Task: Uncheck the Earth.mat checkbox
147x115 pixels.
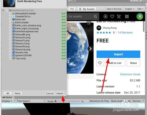Action: tap(10, 19)
